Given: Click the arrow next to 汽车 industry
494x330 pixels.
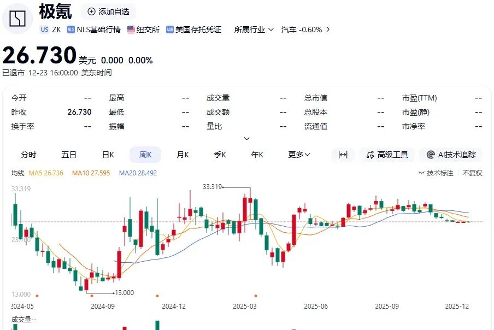Looking at the screenshot, I should (328, 30).
